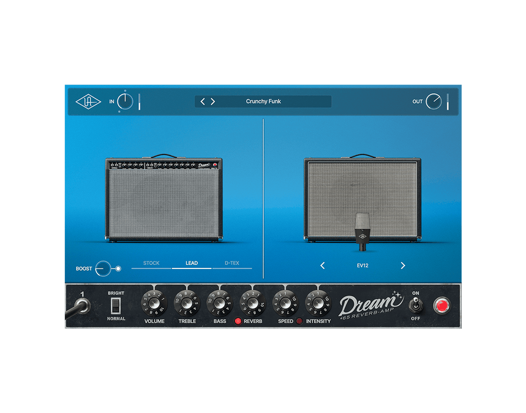Switch to the D-TEX amp mode tab
This screenshot has width=526, height=413.
tap(231, 263)
